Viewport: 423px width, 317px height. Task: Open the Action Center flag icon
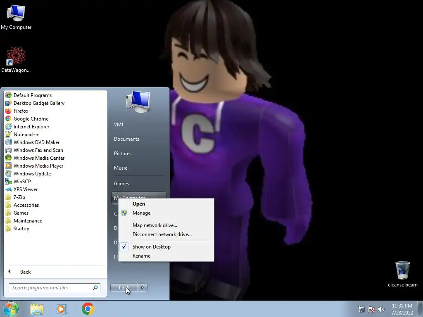point(371,309)
